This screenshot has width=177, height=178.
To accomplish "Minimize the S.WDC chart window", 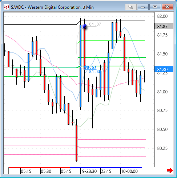I will [x=143, y=7].
